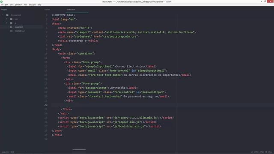Open the Help menu
The width and height of the screenshot is (274, 154).
(39, 5)
